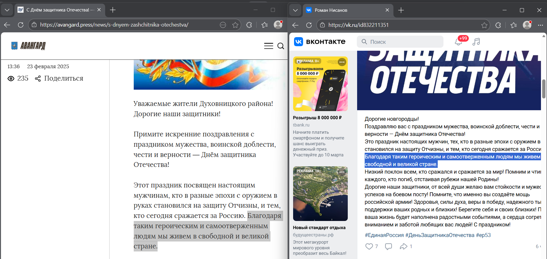
Task: Open будущеестраны.рф ad link
Action: click(313, 235)
